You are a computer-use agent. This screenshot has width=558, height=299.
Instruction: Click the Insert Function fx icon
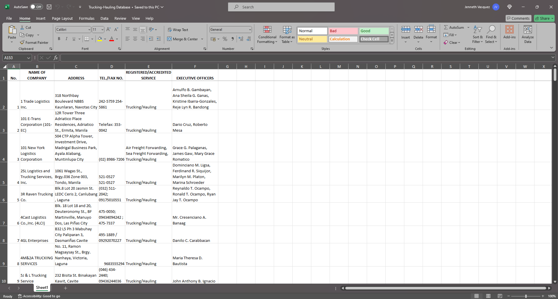coord(56,58)
